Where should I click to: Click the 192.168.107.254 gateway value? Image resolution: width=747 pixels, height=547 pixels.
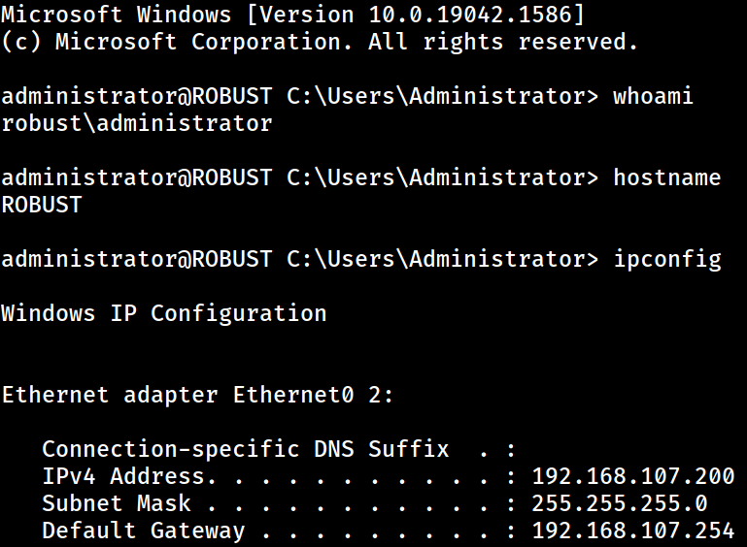coord(633,531)
